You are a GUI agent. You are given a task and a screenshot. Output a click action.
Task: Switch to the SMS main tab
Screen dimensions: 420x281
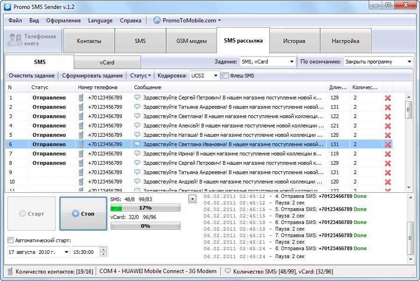[x=140, y=41]
